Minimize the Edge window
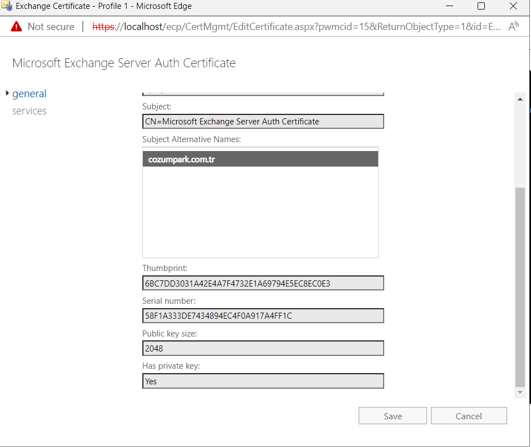 coord(449,6)
